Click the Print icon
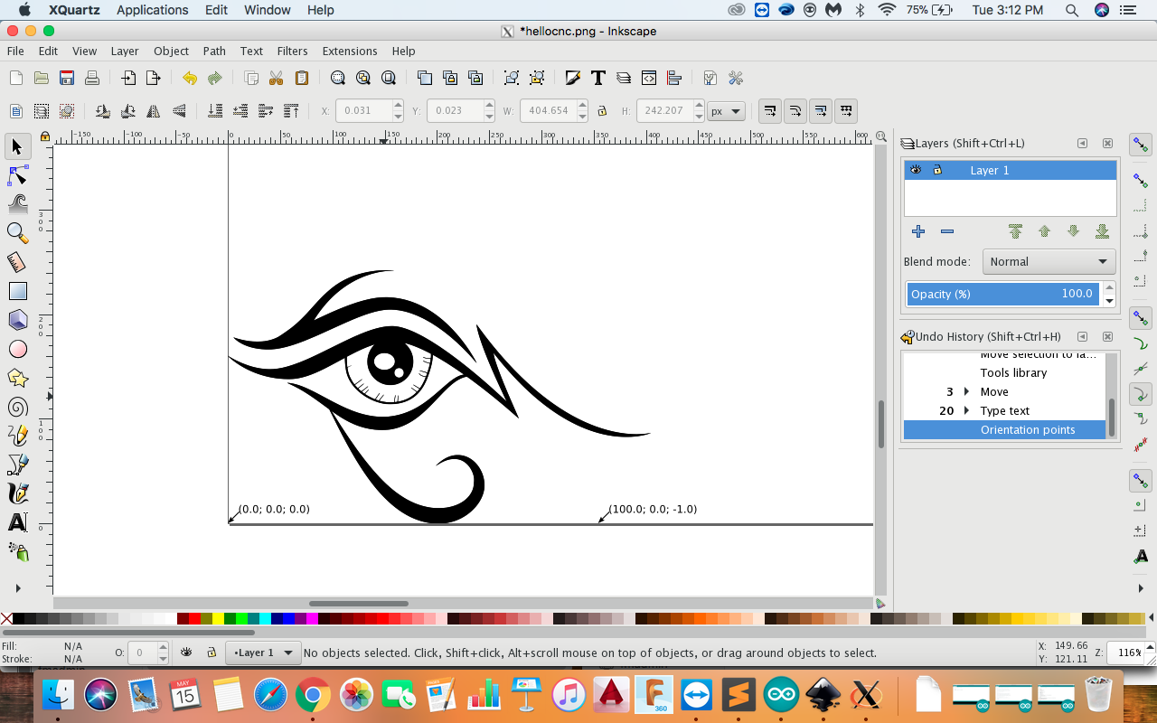Screen dimensions: 1157x723 [x=91, y=78]
